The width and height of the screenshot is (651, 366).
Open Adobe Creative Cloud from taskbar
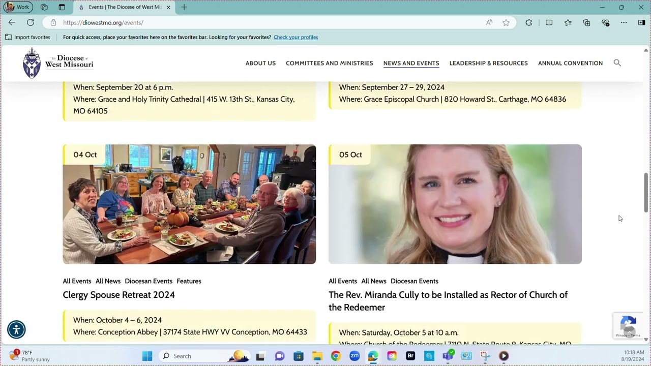click(x=392, y=356)
